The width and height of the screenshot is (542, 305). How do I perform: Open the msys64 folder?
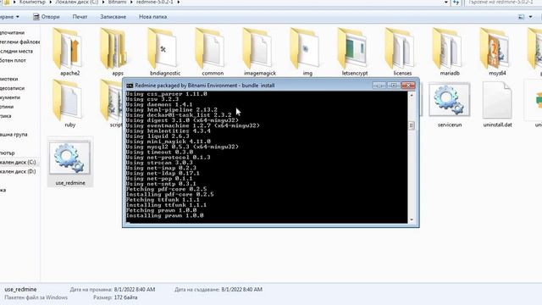pyautogui.click(x=497, y=52)
